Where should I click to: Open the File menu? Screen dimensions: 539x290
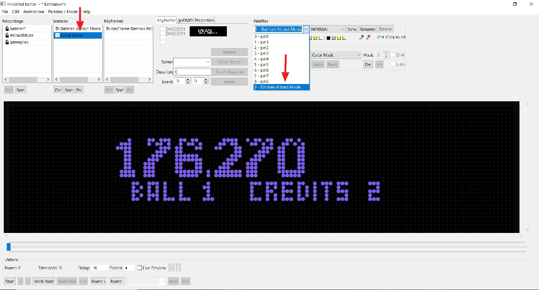tap(5, 12)
